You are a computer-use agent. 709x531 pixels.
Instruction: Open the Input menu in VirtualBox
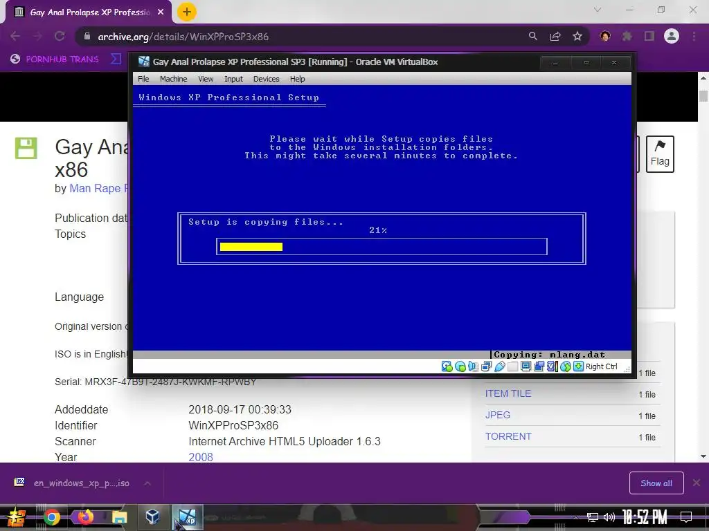coord(233,79)
